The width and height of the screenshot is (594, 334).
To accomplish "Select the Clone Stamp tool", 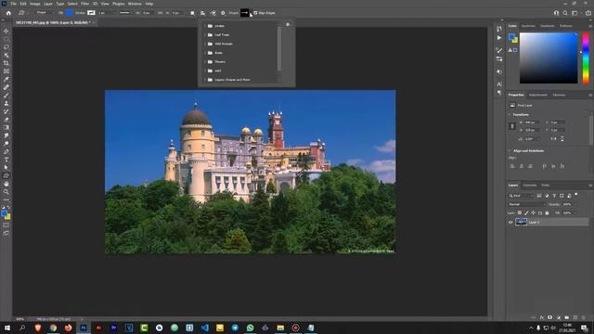I will pyautogui.click(x=6, y=103).
